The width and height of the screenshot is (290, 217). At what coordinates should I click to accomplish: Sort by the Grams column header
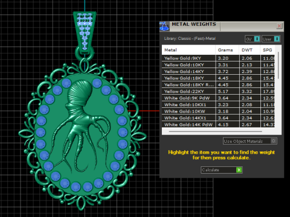pos(227,50)
